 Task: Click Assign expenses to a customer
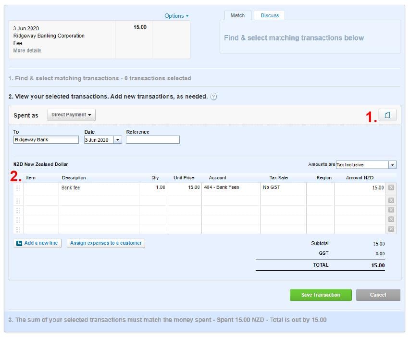pyautogui.click(x=106, y=243)
